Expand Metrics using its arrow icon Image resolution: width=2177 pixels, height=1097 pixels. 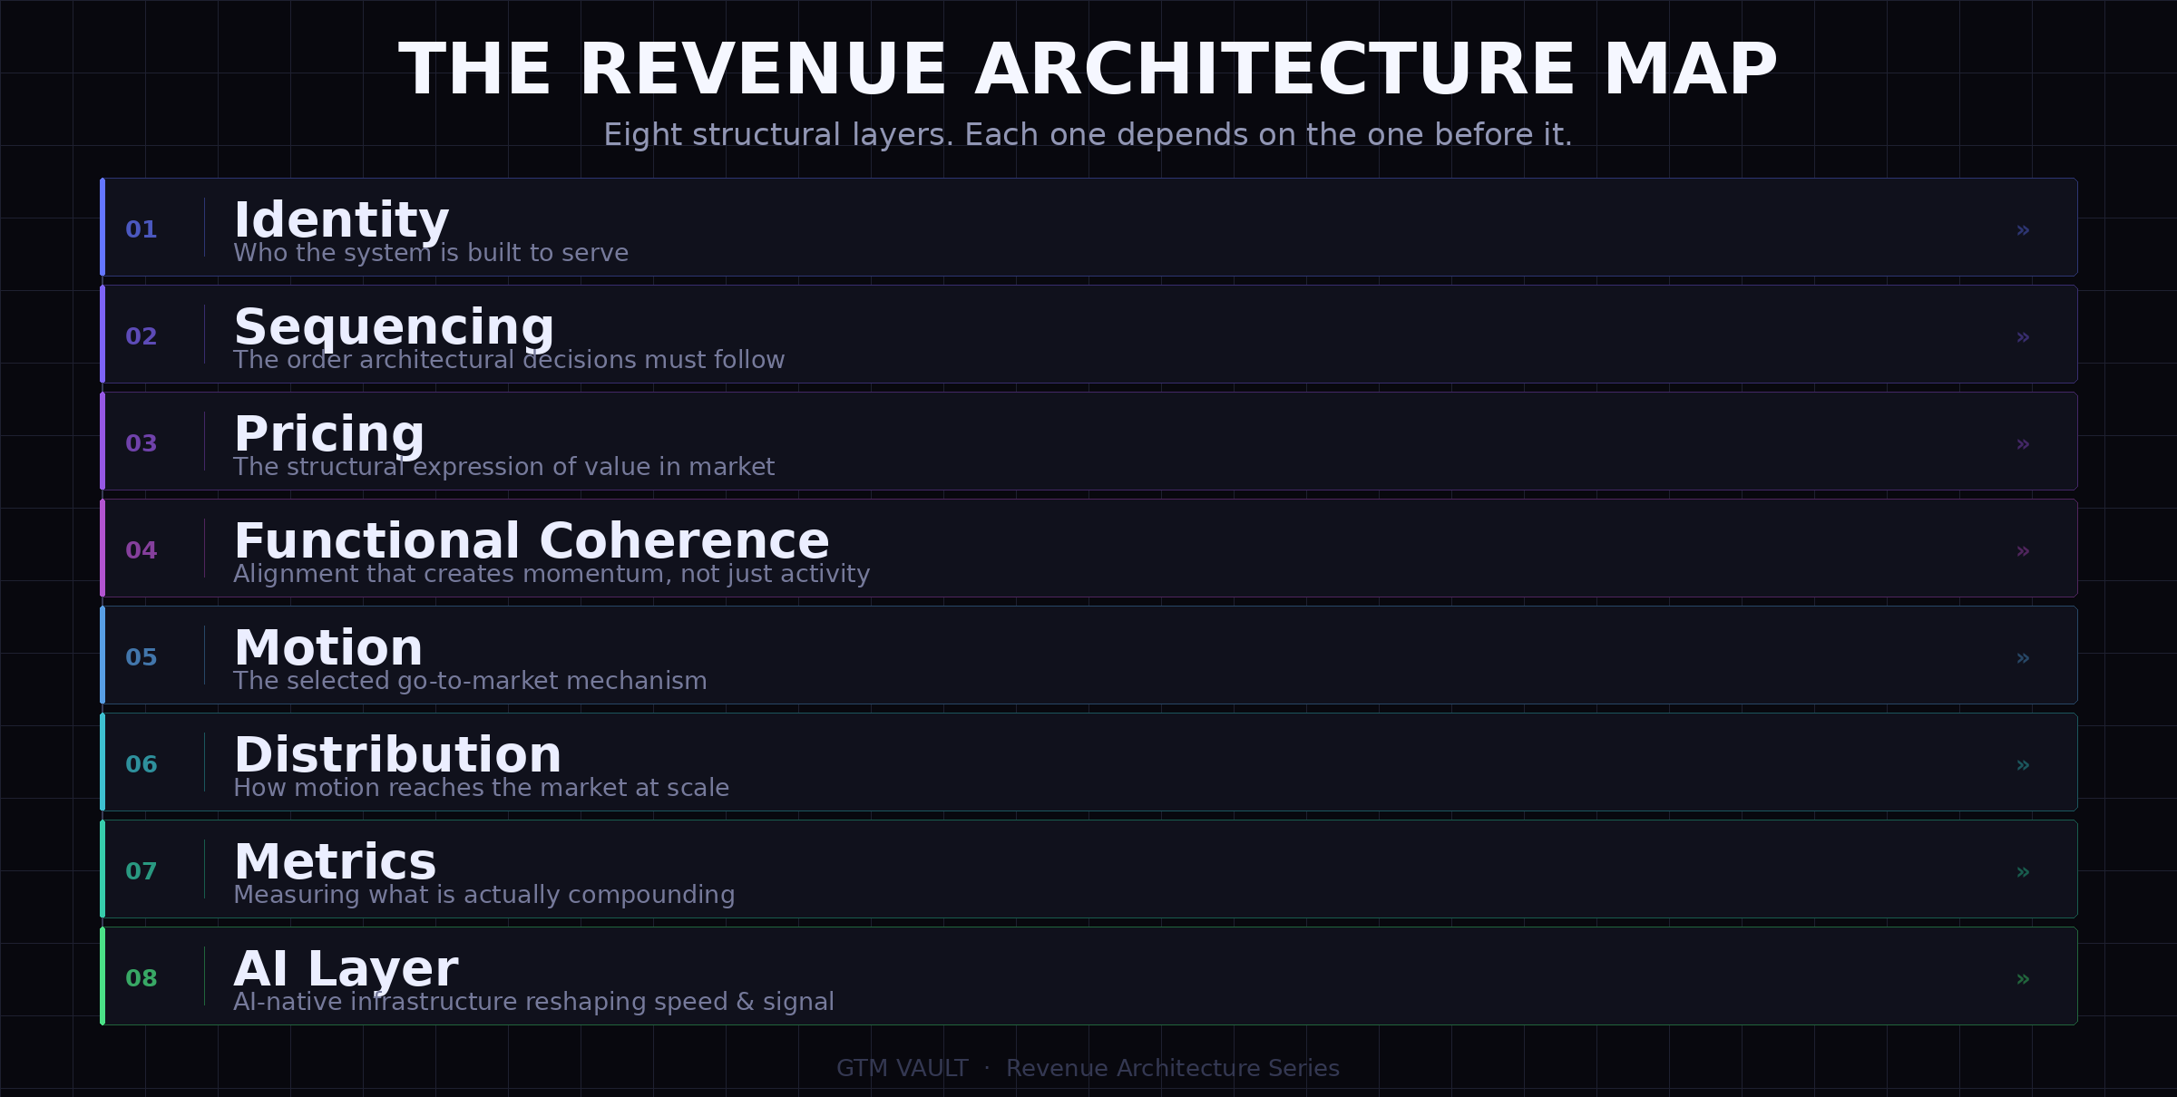(2022, 872)
